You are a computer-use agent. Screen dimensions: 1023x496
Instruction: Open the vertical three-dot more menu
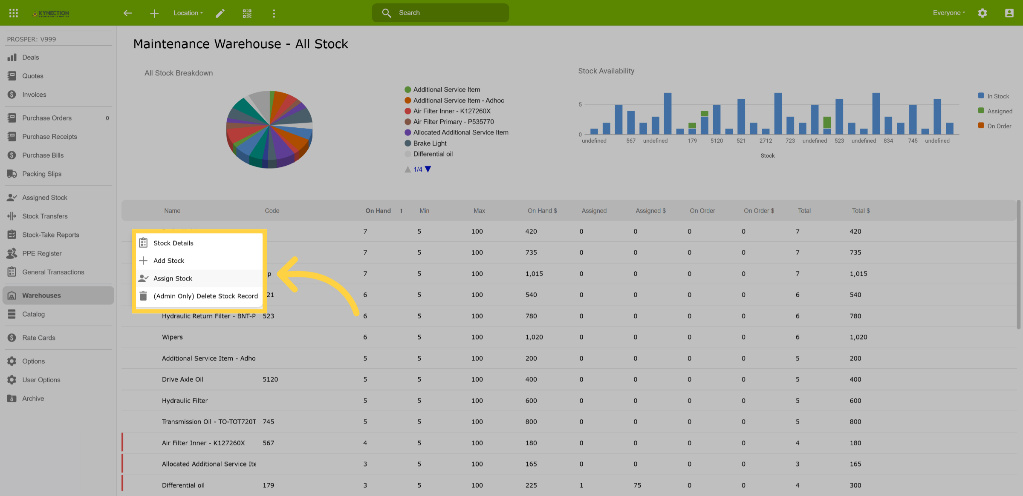[274, 13]
